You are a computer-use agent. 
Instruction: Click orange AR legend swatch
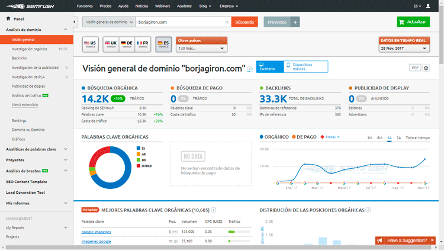(x=139, y=154)
